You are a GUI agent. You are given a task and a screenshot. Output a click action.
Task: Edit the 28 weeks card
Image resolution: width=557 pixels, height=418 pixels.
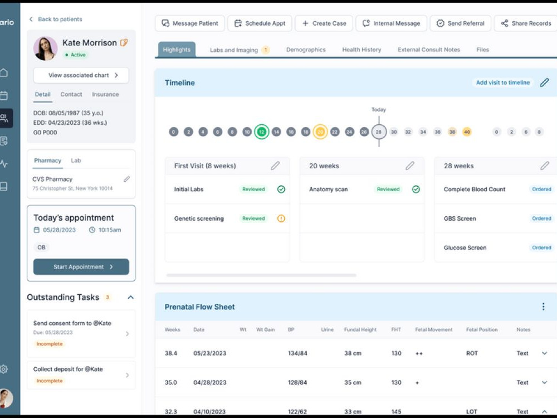point(545,166)
